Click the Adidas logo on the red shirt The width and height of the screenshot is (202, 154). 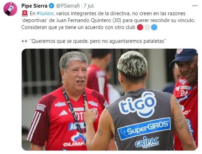(x=63, y=113)
